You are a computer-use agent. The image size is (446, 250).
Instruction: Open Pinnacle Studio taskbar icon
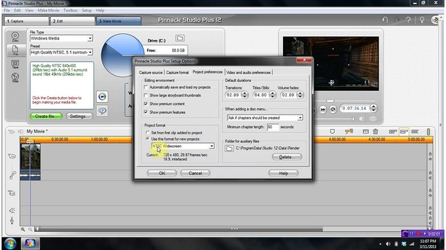pyautogui.click(x=30, y=244)
